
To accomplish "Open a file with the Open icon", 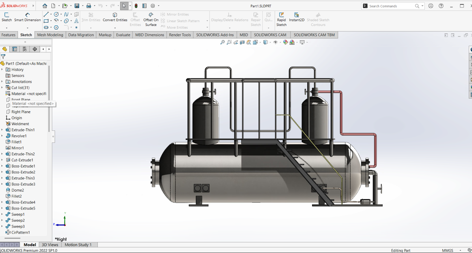I will coord(65,6).
